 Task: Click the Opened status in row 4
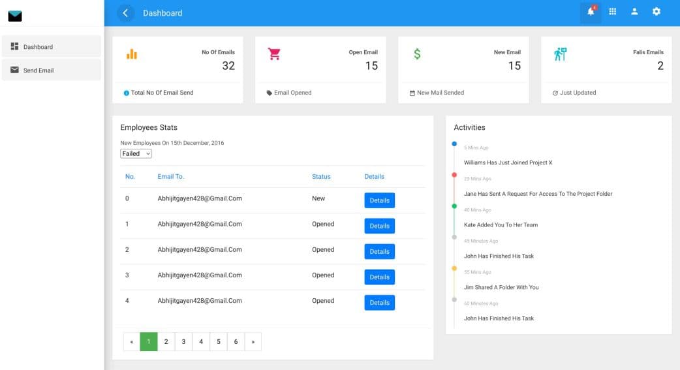click(323, 301)
